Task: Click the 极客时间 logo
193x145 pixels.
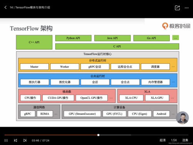Action: pyautogui.click(x=176, y=26)
